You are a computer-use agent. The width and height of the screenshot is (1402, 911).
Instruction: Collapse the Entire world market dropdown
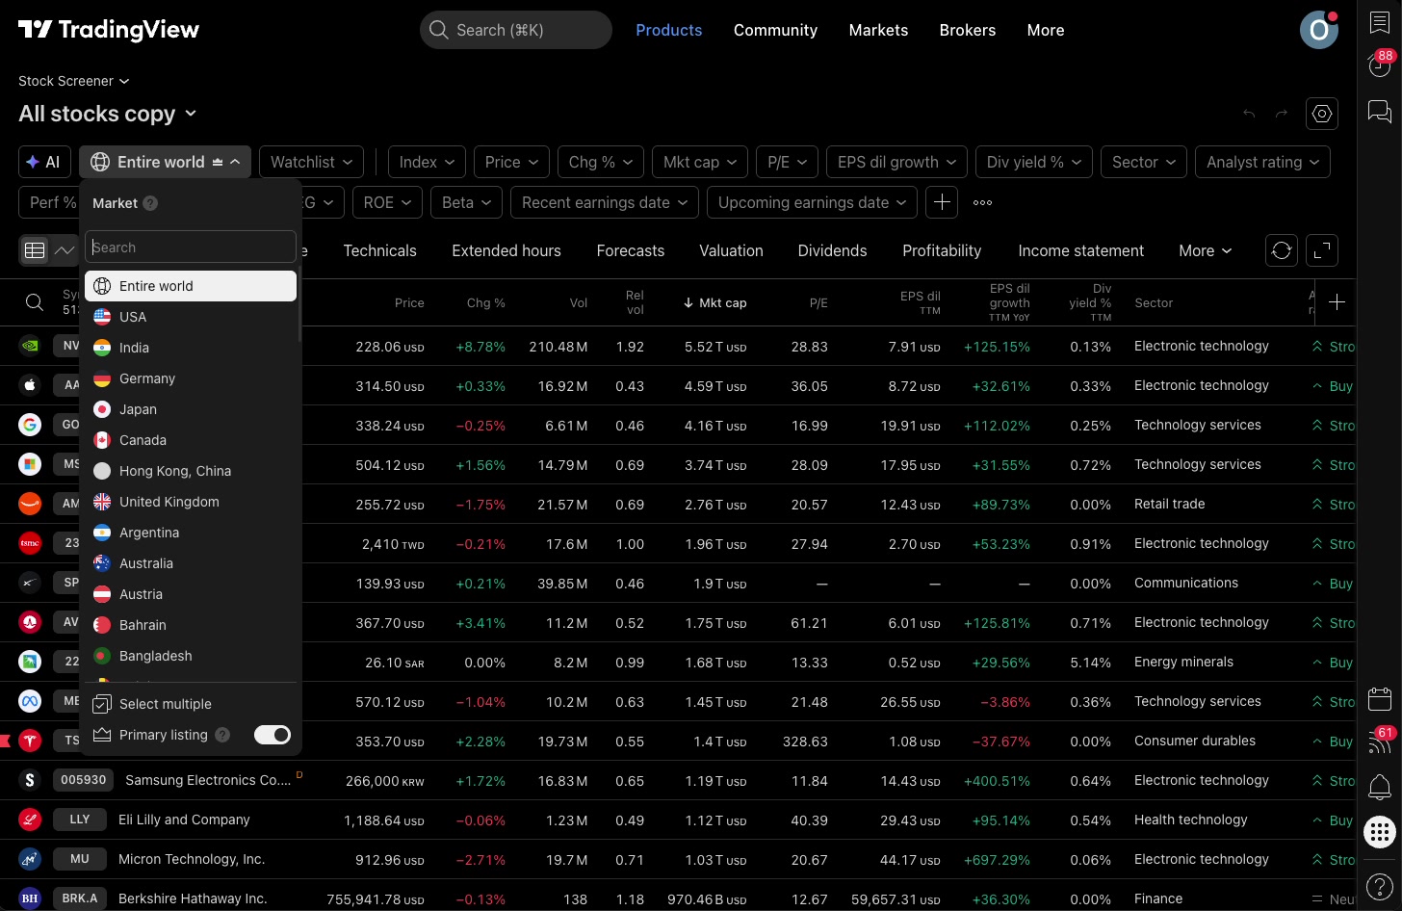166,162
